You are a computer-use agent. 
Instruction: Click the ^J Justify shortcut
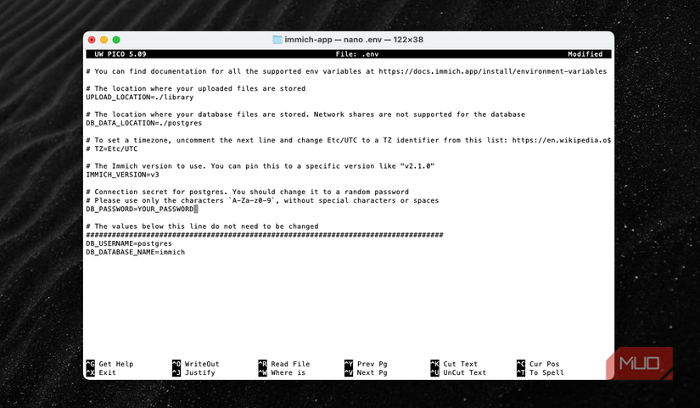[193, 372]
